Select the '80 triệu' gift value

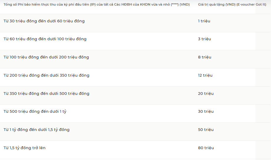pyautogui.click(x=206, y=148)
